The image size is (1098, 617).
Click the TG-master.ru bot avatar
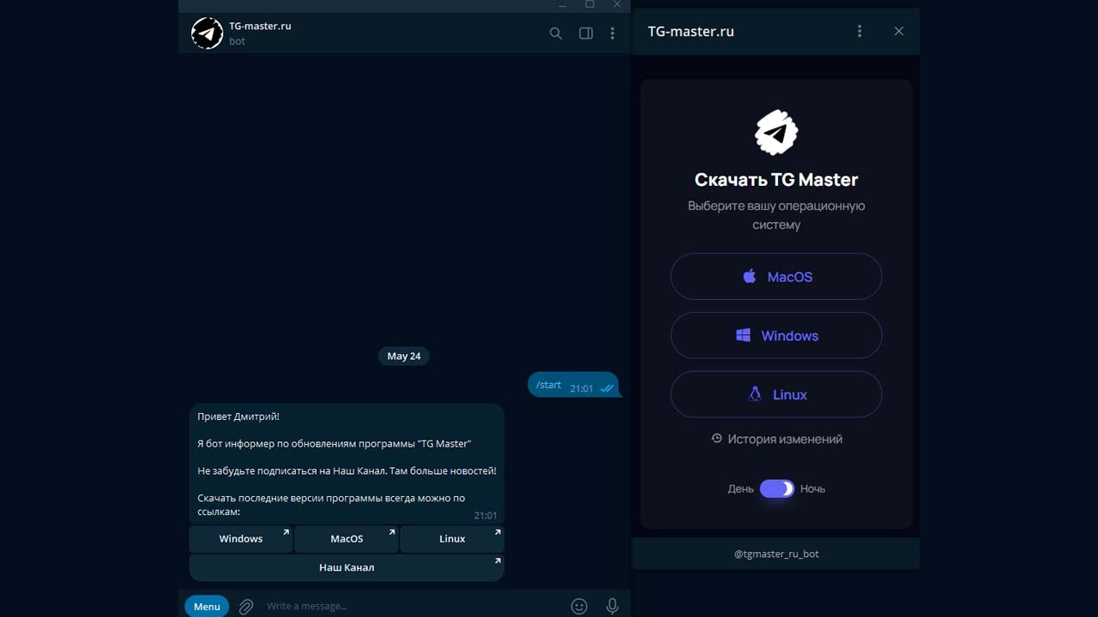tap(207, 33)
